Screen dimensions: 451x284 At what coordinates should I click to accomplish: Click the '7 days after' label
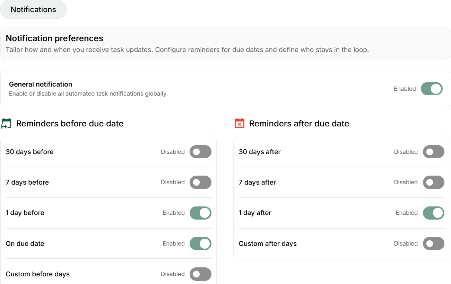pyautogui.click(x=257, y=182)
